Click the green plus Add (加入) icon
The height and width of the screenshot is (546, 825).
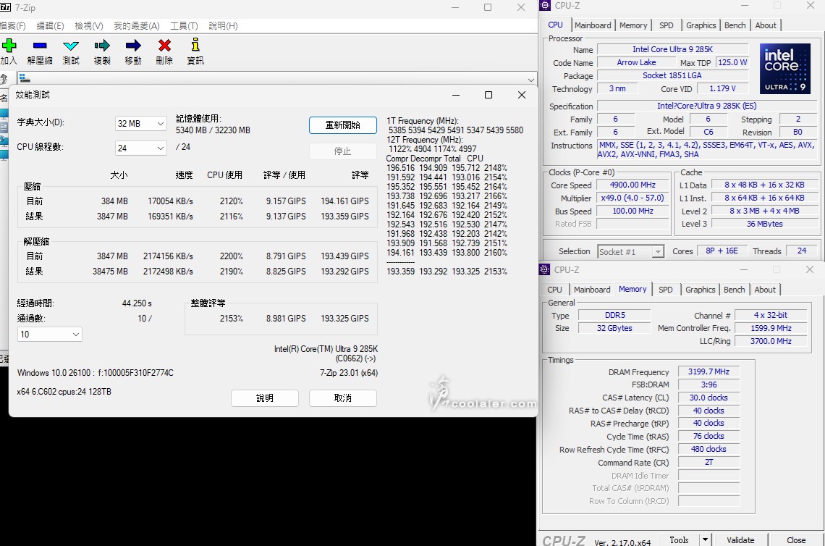[x=9, y=46]
